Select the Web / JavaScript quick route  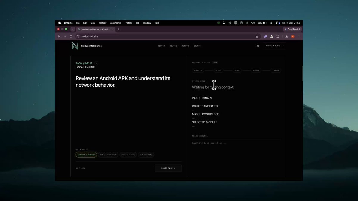pyautogui.click(x=108, y=155)
